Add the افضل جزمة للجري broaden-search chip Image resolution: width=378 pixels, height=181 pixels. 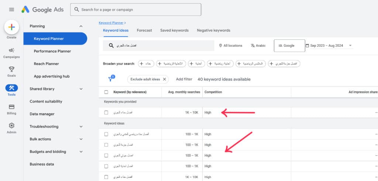pyautogui.click(x=284, y=64)
